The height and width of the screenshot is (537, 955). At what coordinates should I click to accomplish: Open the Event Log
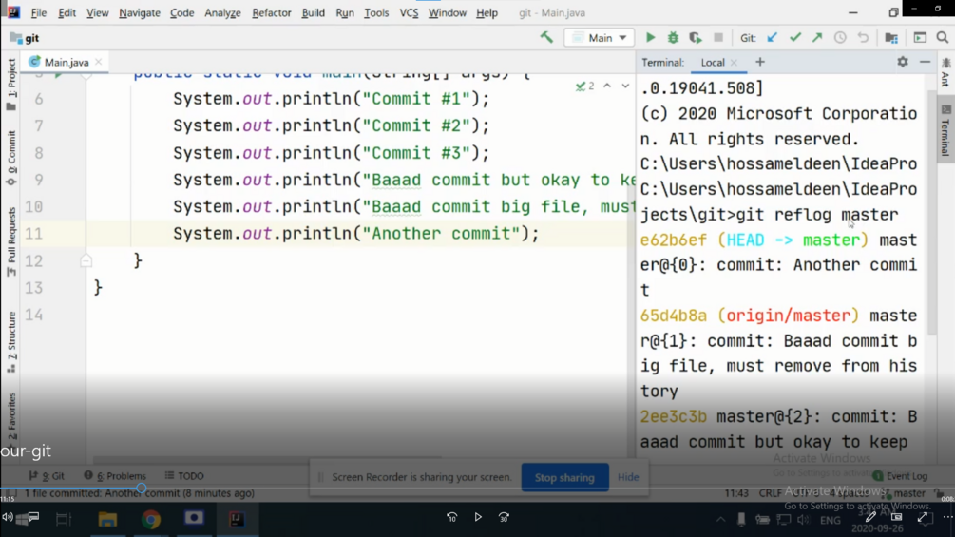(x=900, y=475)
